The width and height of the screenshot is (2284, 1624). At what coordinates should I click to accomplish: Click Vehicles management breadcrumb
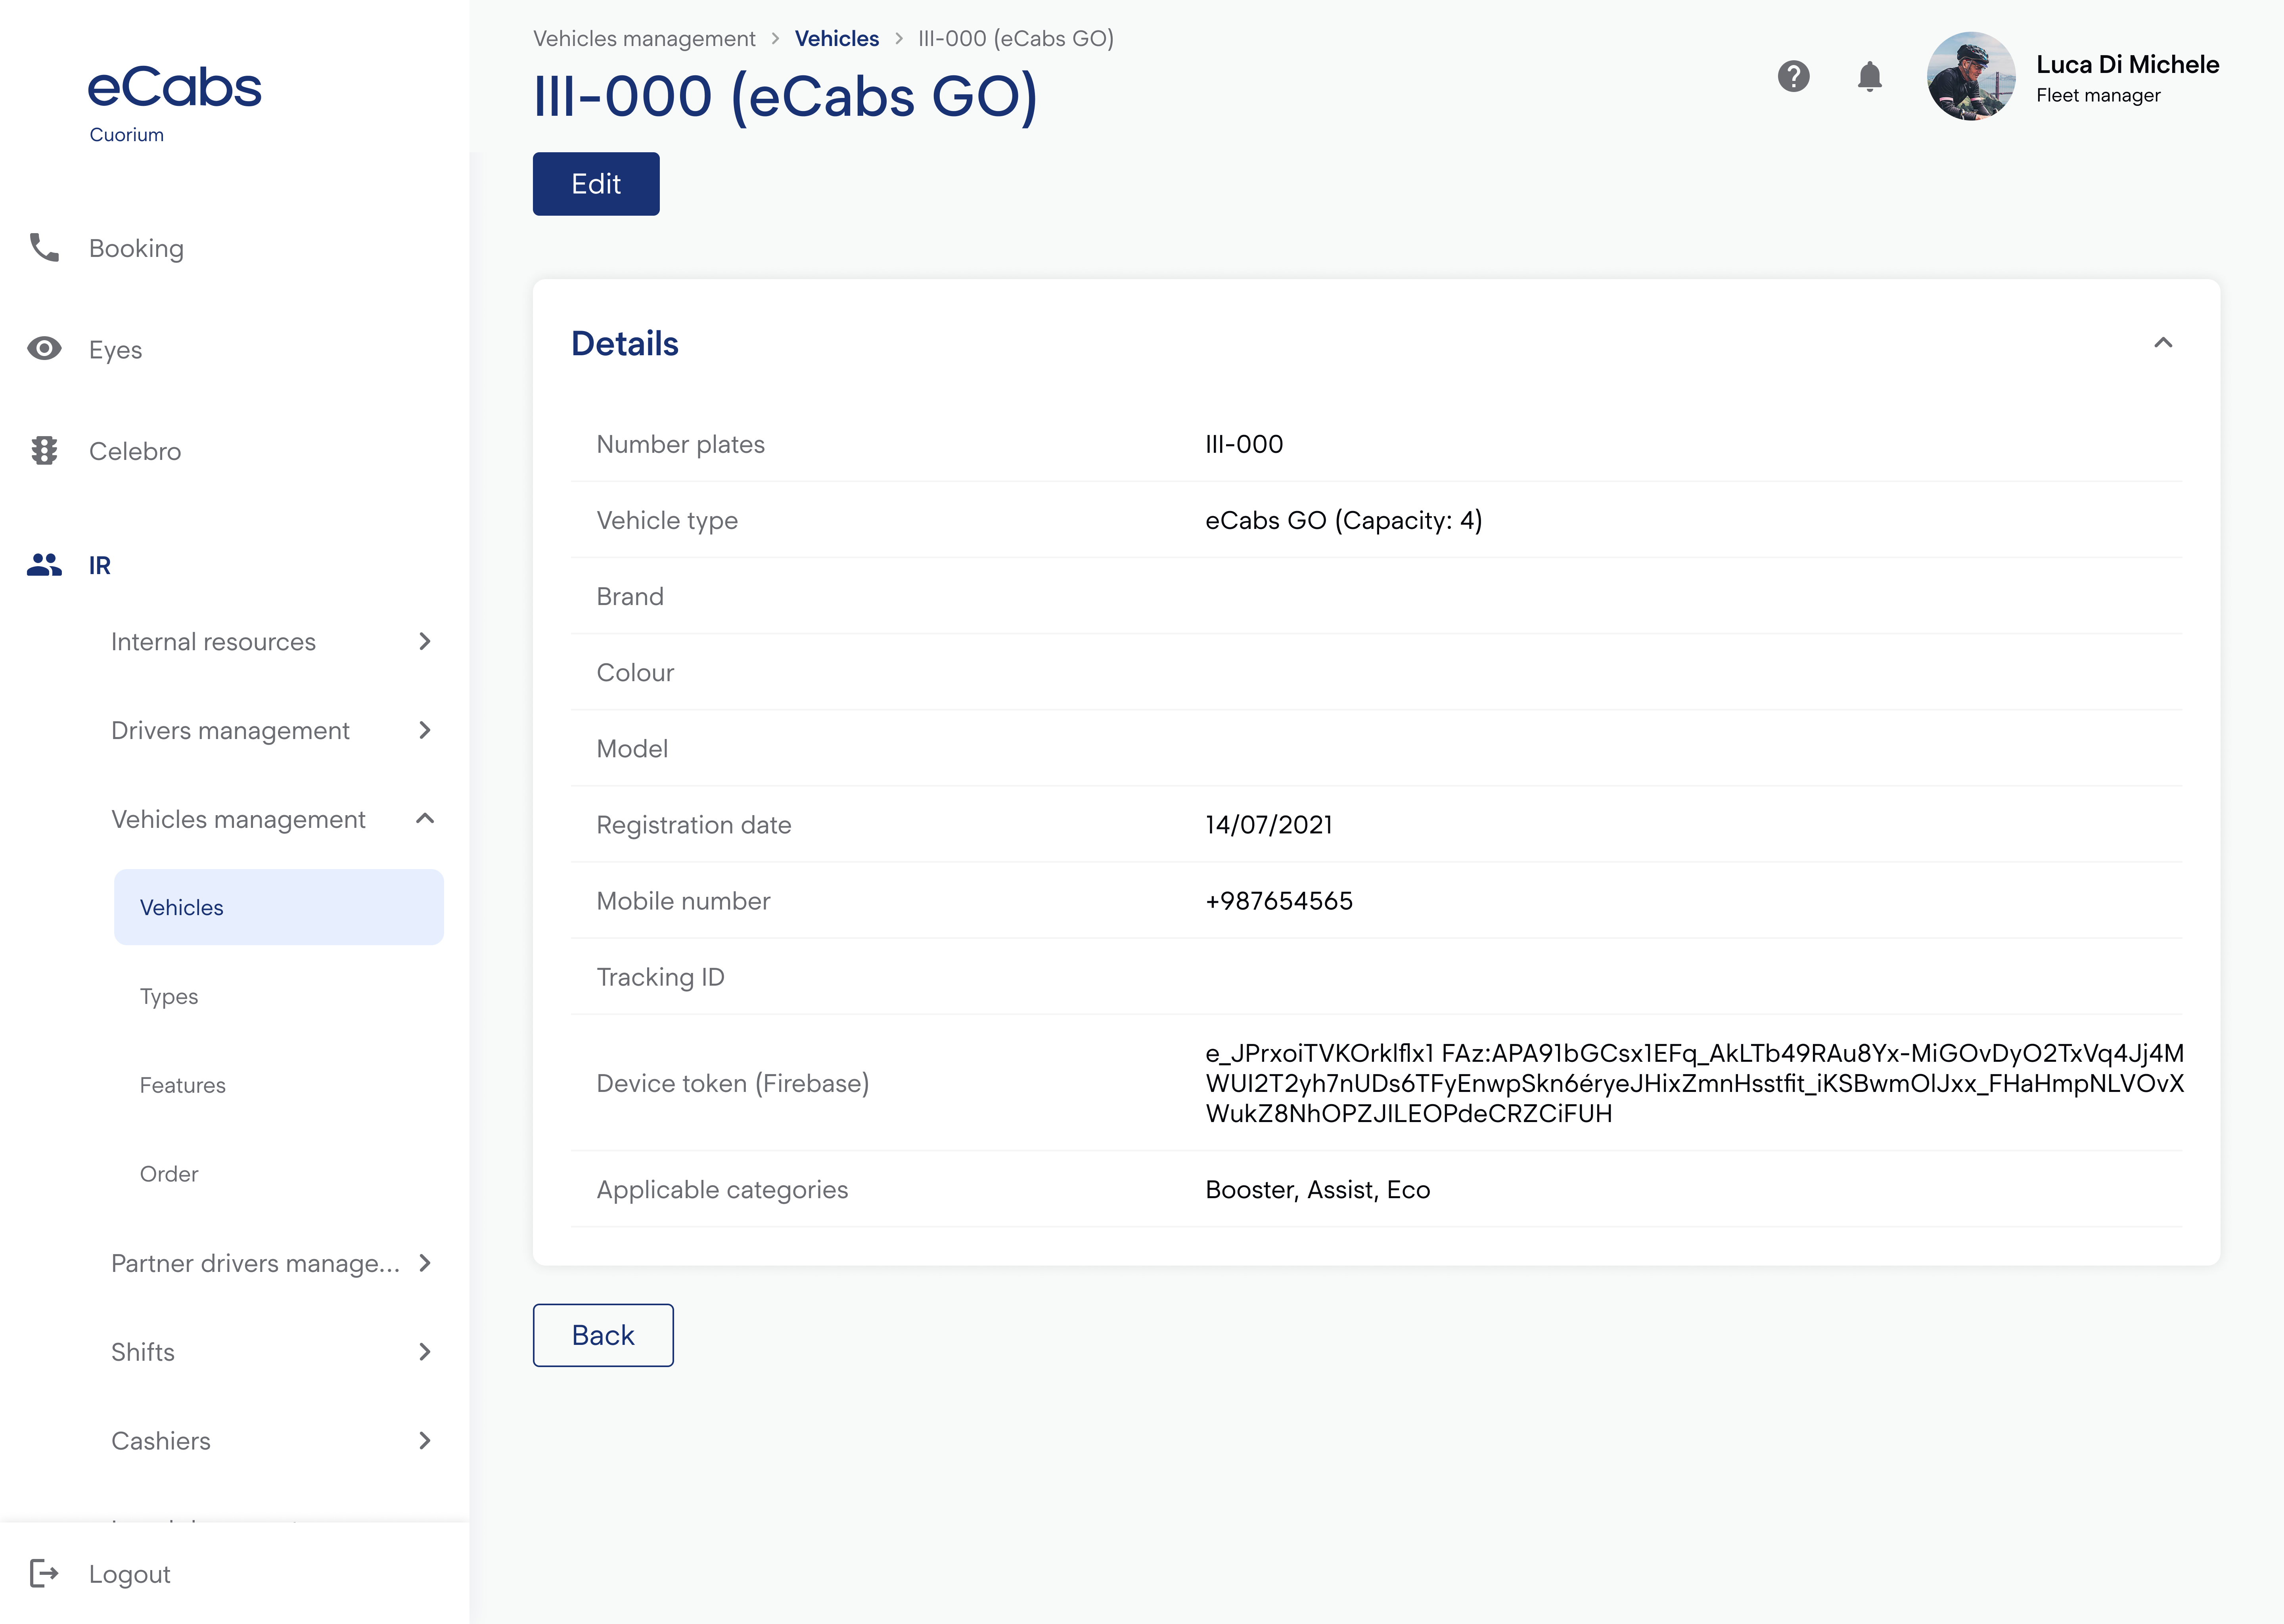pyautogui.click(x=644, y=39)
